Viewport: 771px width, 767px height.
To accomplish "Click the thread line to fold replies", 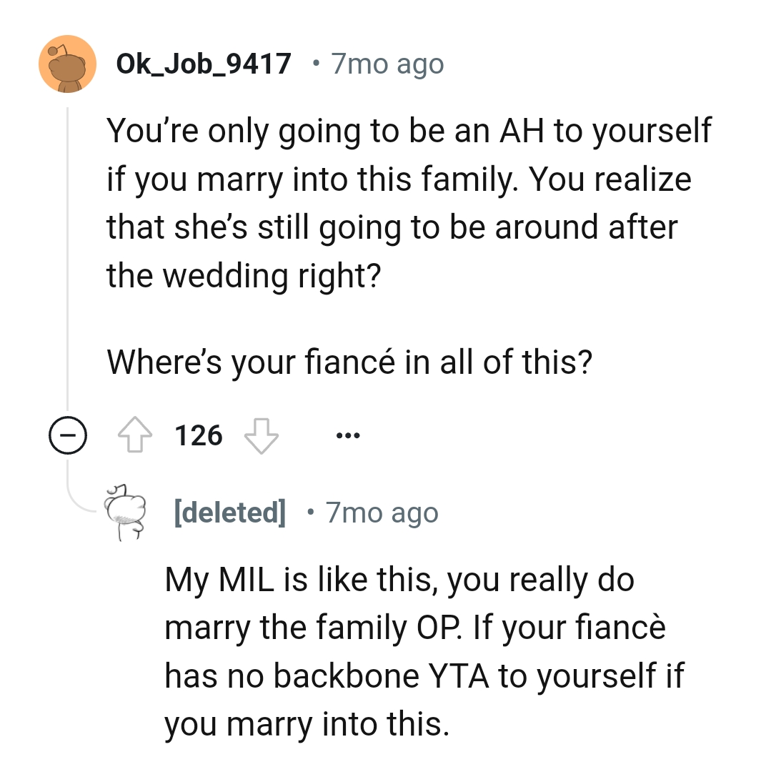I will tap(69, 286).
